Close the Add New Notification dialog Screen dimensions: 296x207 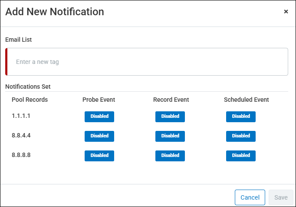click(286, 12)
